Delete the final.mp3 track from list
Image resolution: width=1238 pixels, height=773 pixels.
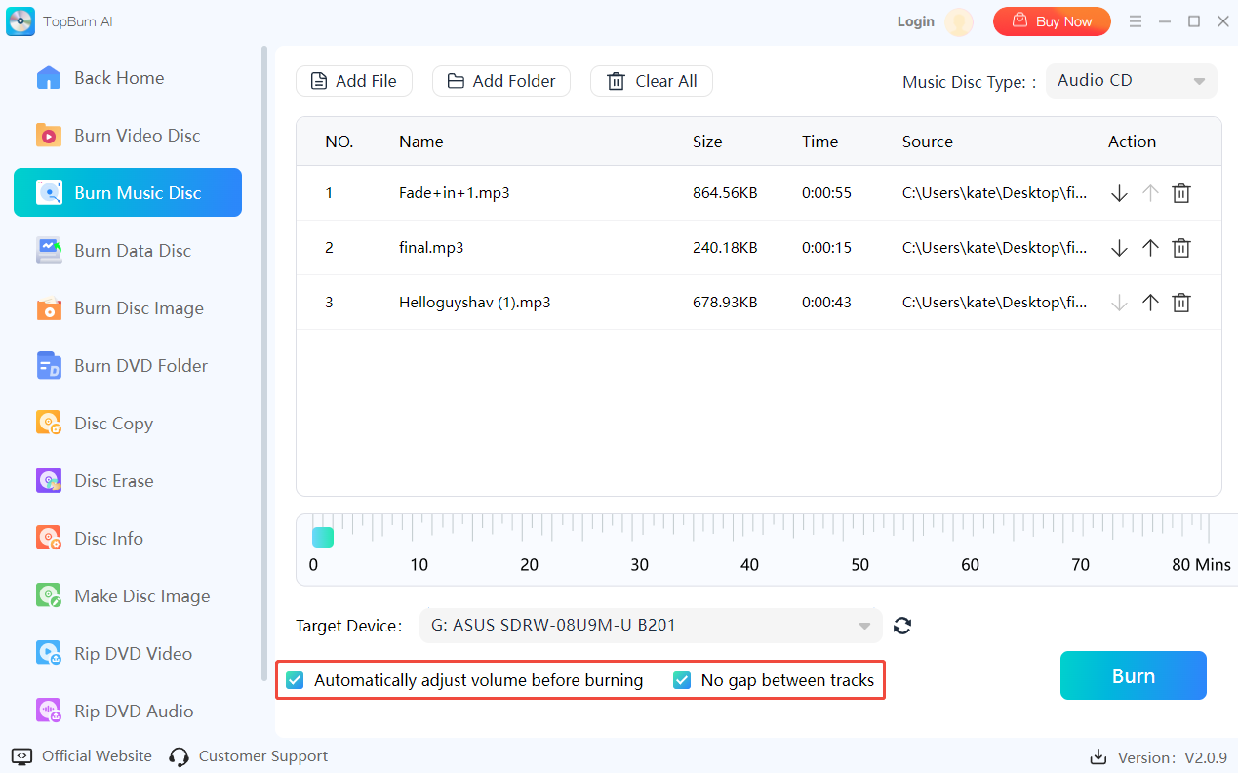click(x=1180, y=248)
